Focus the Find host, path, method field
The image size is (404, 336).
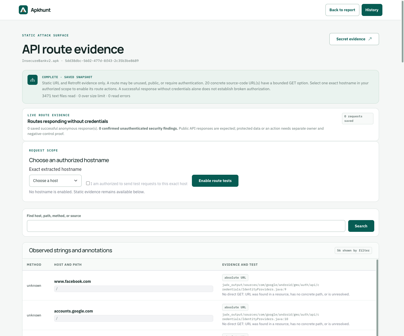(186, 226)
